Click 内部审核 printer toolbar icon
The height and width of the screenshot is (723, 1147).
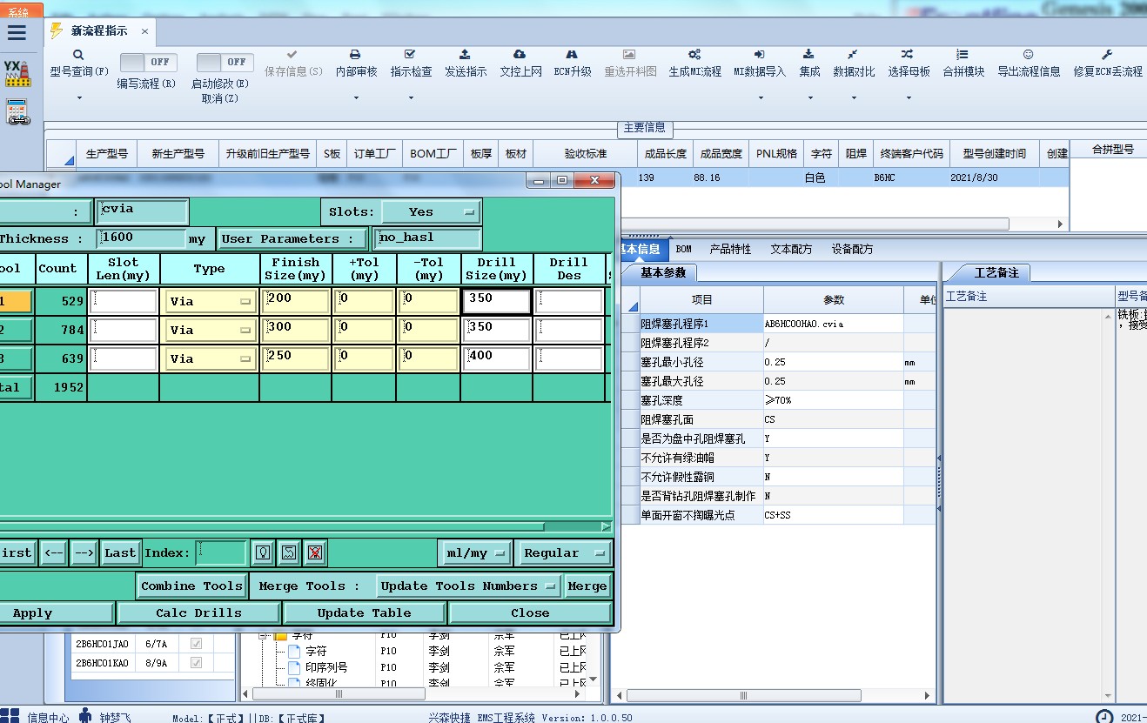point(355,54)
